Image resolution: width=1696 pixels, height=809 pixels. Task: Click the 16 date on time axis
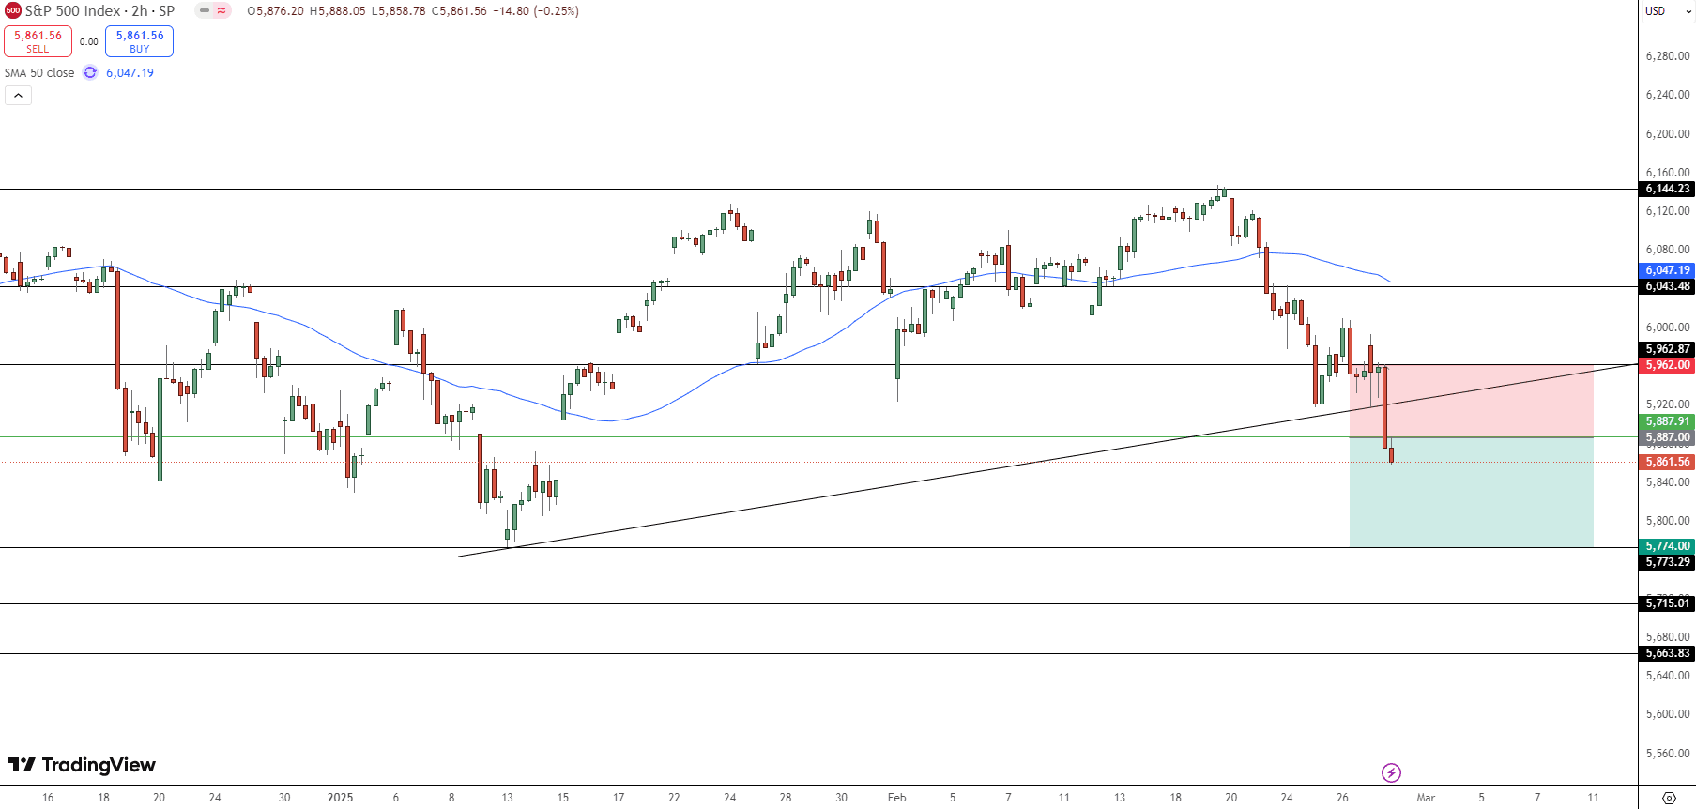click(48, 798)
